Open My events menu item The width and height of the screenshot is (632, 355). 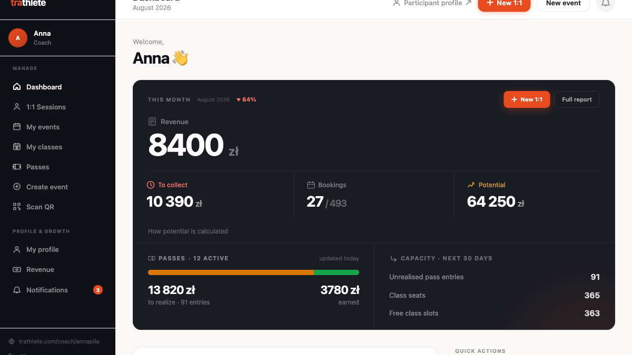tap(57, 127)
